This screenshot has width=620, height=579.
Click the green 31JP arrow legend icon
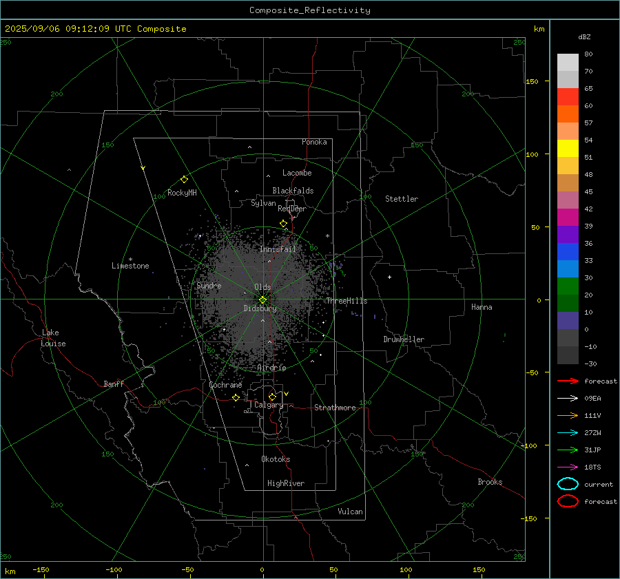coord(568,450)
